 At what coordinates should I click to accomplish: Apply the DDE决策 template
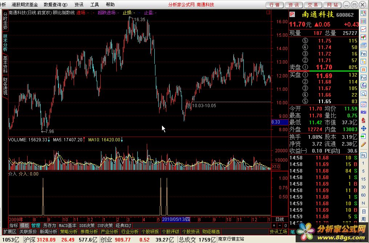click(87, 226)
